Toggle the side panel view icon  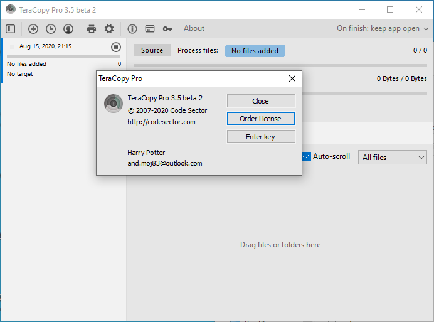[11, 29]
